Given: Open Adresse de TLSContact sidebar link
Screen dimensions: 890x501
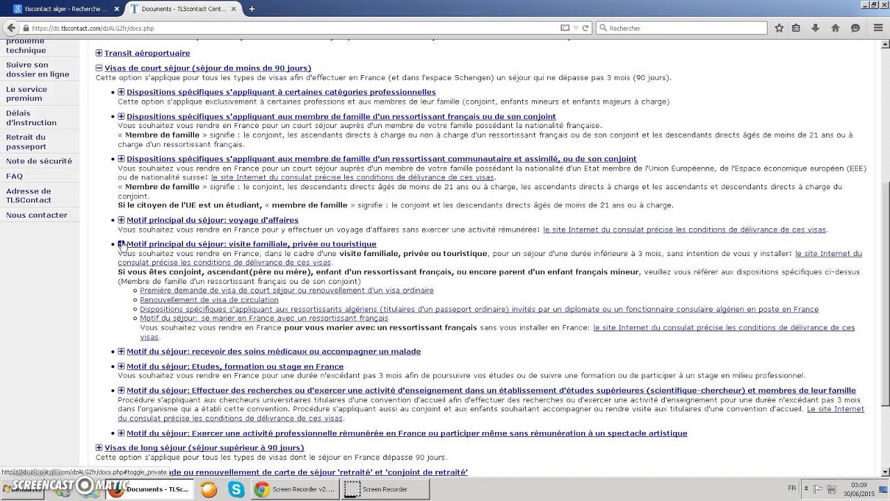Looking at the screenshot, I should [29, 196].
